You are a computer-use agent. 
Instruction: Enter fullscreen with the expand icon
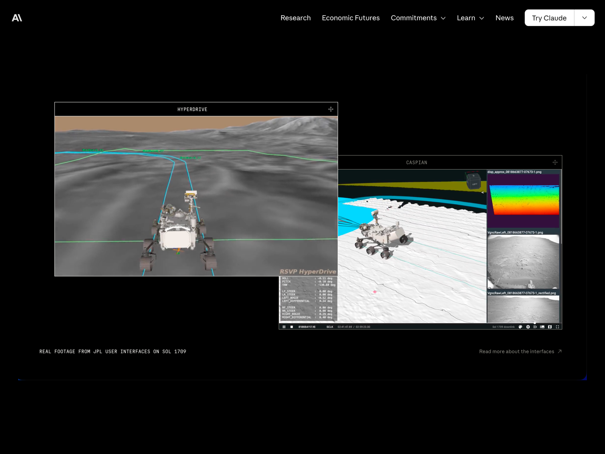pyautogui.click(x=558, y=327)
